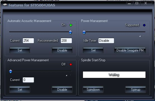Screen dimensions: 155x101
Task: Click the "Idle Timer" label
Action: [x=90, y=41]
